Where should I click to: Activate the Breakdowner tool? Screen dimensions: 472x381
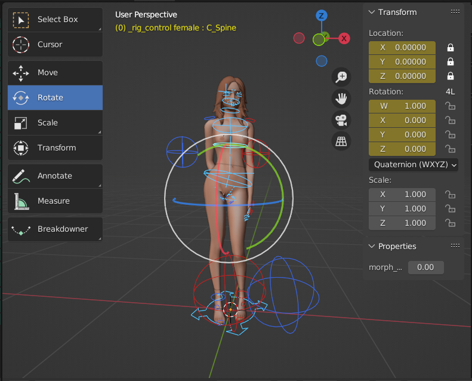point(55,229)
